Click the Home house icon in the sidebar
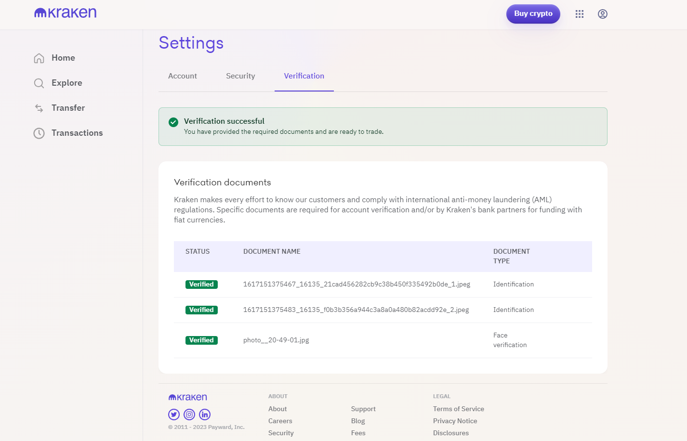Image resolution: width=687 pixels, height=441 pixels. click(39, 58)
